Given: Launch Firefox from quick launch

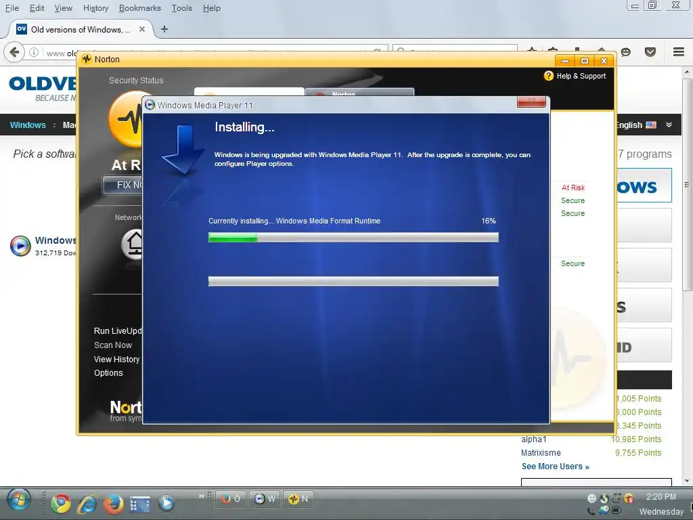Looking at the screenshot, I should point(114,503).
